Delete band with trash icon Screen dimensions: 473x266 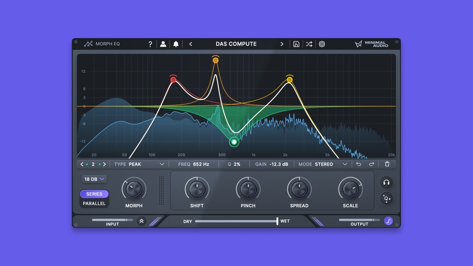(387, 164)
